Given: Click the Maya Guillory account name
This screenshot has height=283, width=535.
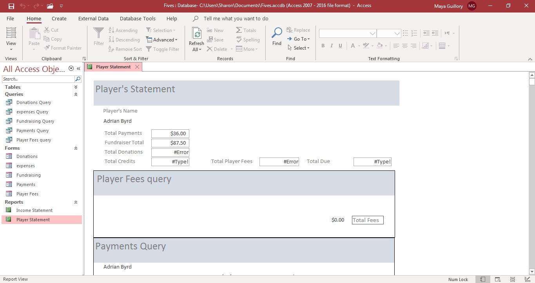Looking at the screenshot, I should pos(448,6).
